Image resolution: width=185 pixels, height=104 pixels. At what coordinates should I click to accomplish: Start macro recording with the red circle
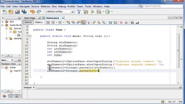121,23
